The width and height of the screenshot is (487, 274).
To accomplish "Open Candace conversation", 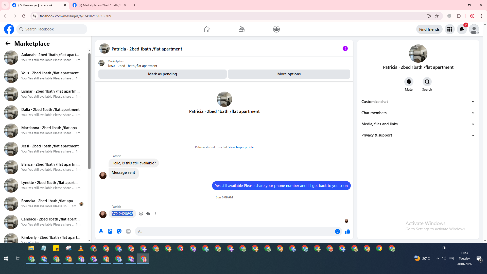I will pyautogui.click(x=44, y=222).
